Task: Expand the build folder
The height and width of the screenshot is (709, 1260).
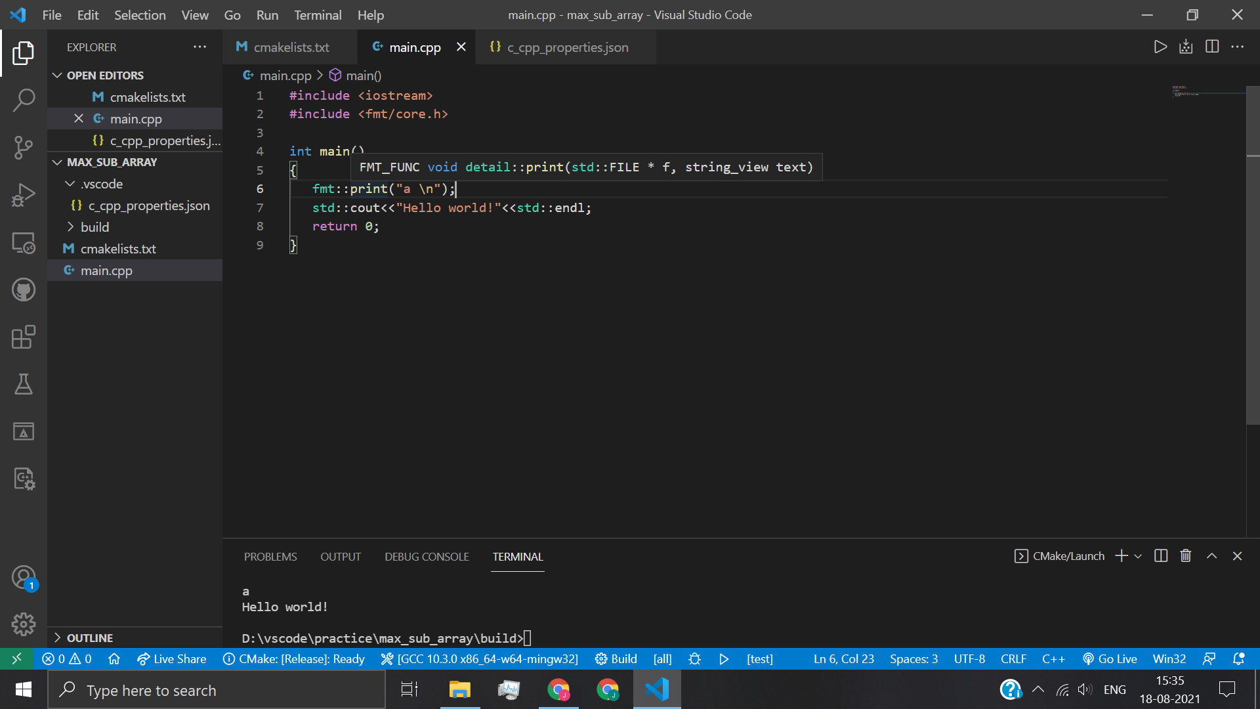Action: (x=71, y=226)
